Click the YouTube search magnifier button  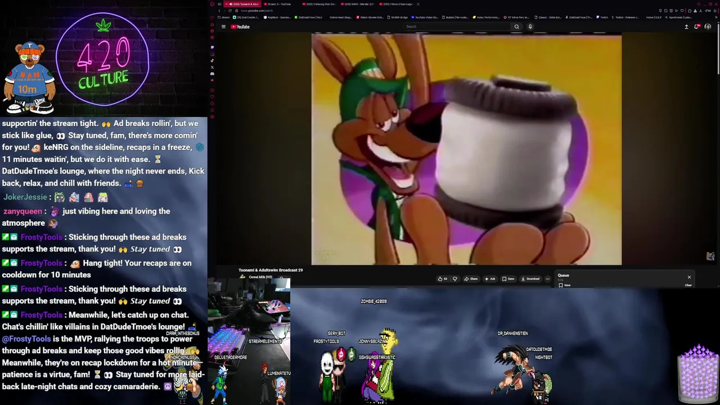(516, 26)
